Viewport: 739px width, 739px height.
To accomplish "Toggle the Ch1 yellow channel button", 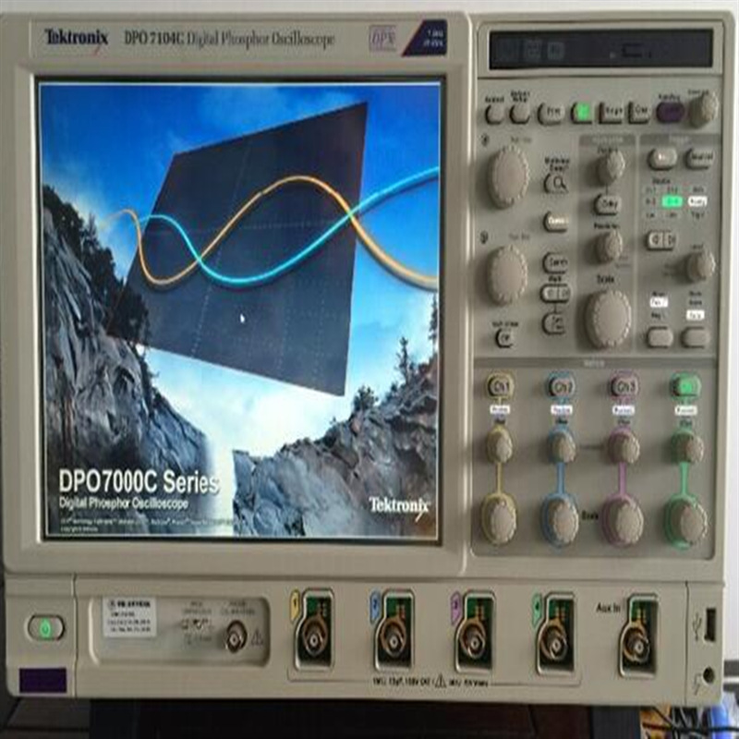I will click(500, 386).
